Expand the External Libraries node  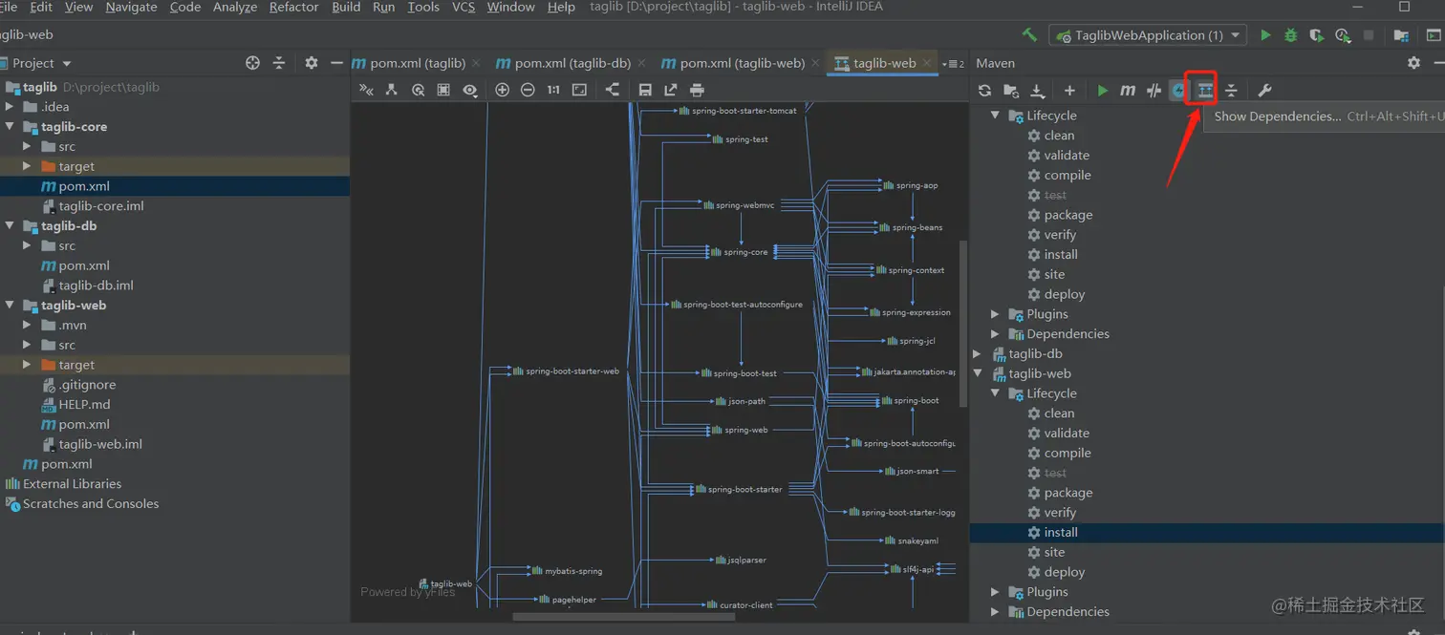point(72,484)
